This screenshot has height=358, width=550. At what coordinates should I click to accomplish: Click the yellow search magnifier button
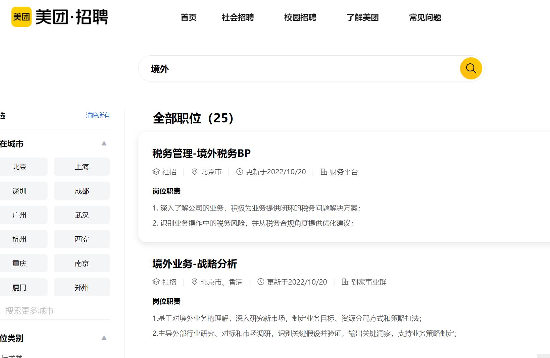point(471,68)
